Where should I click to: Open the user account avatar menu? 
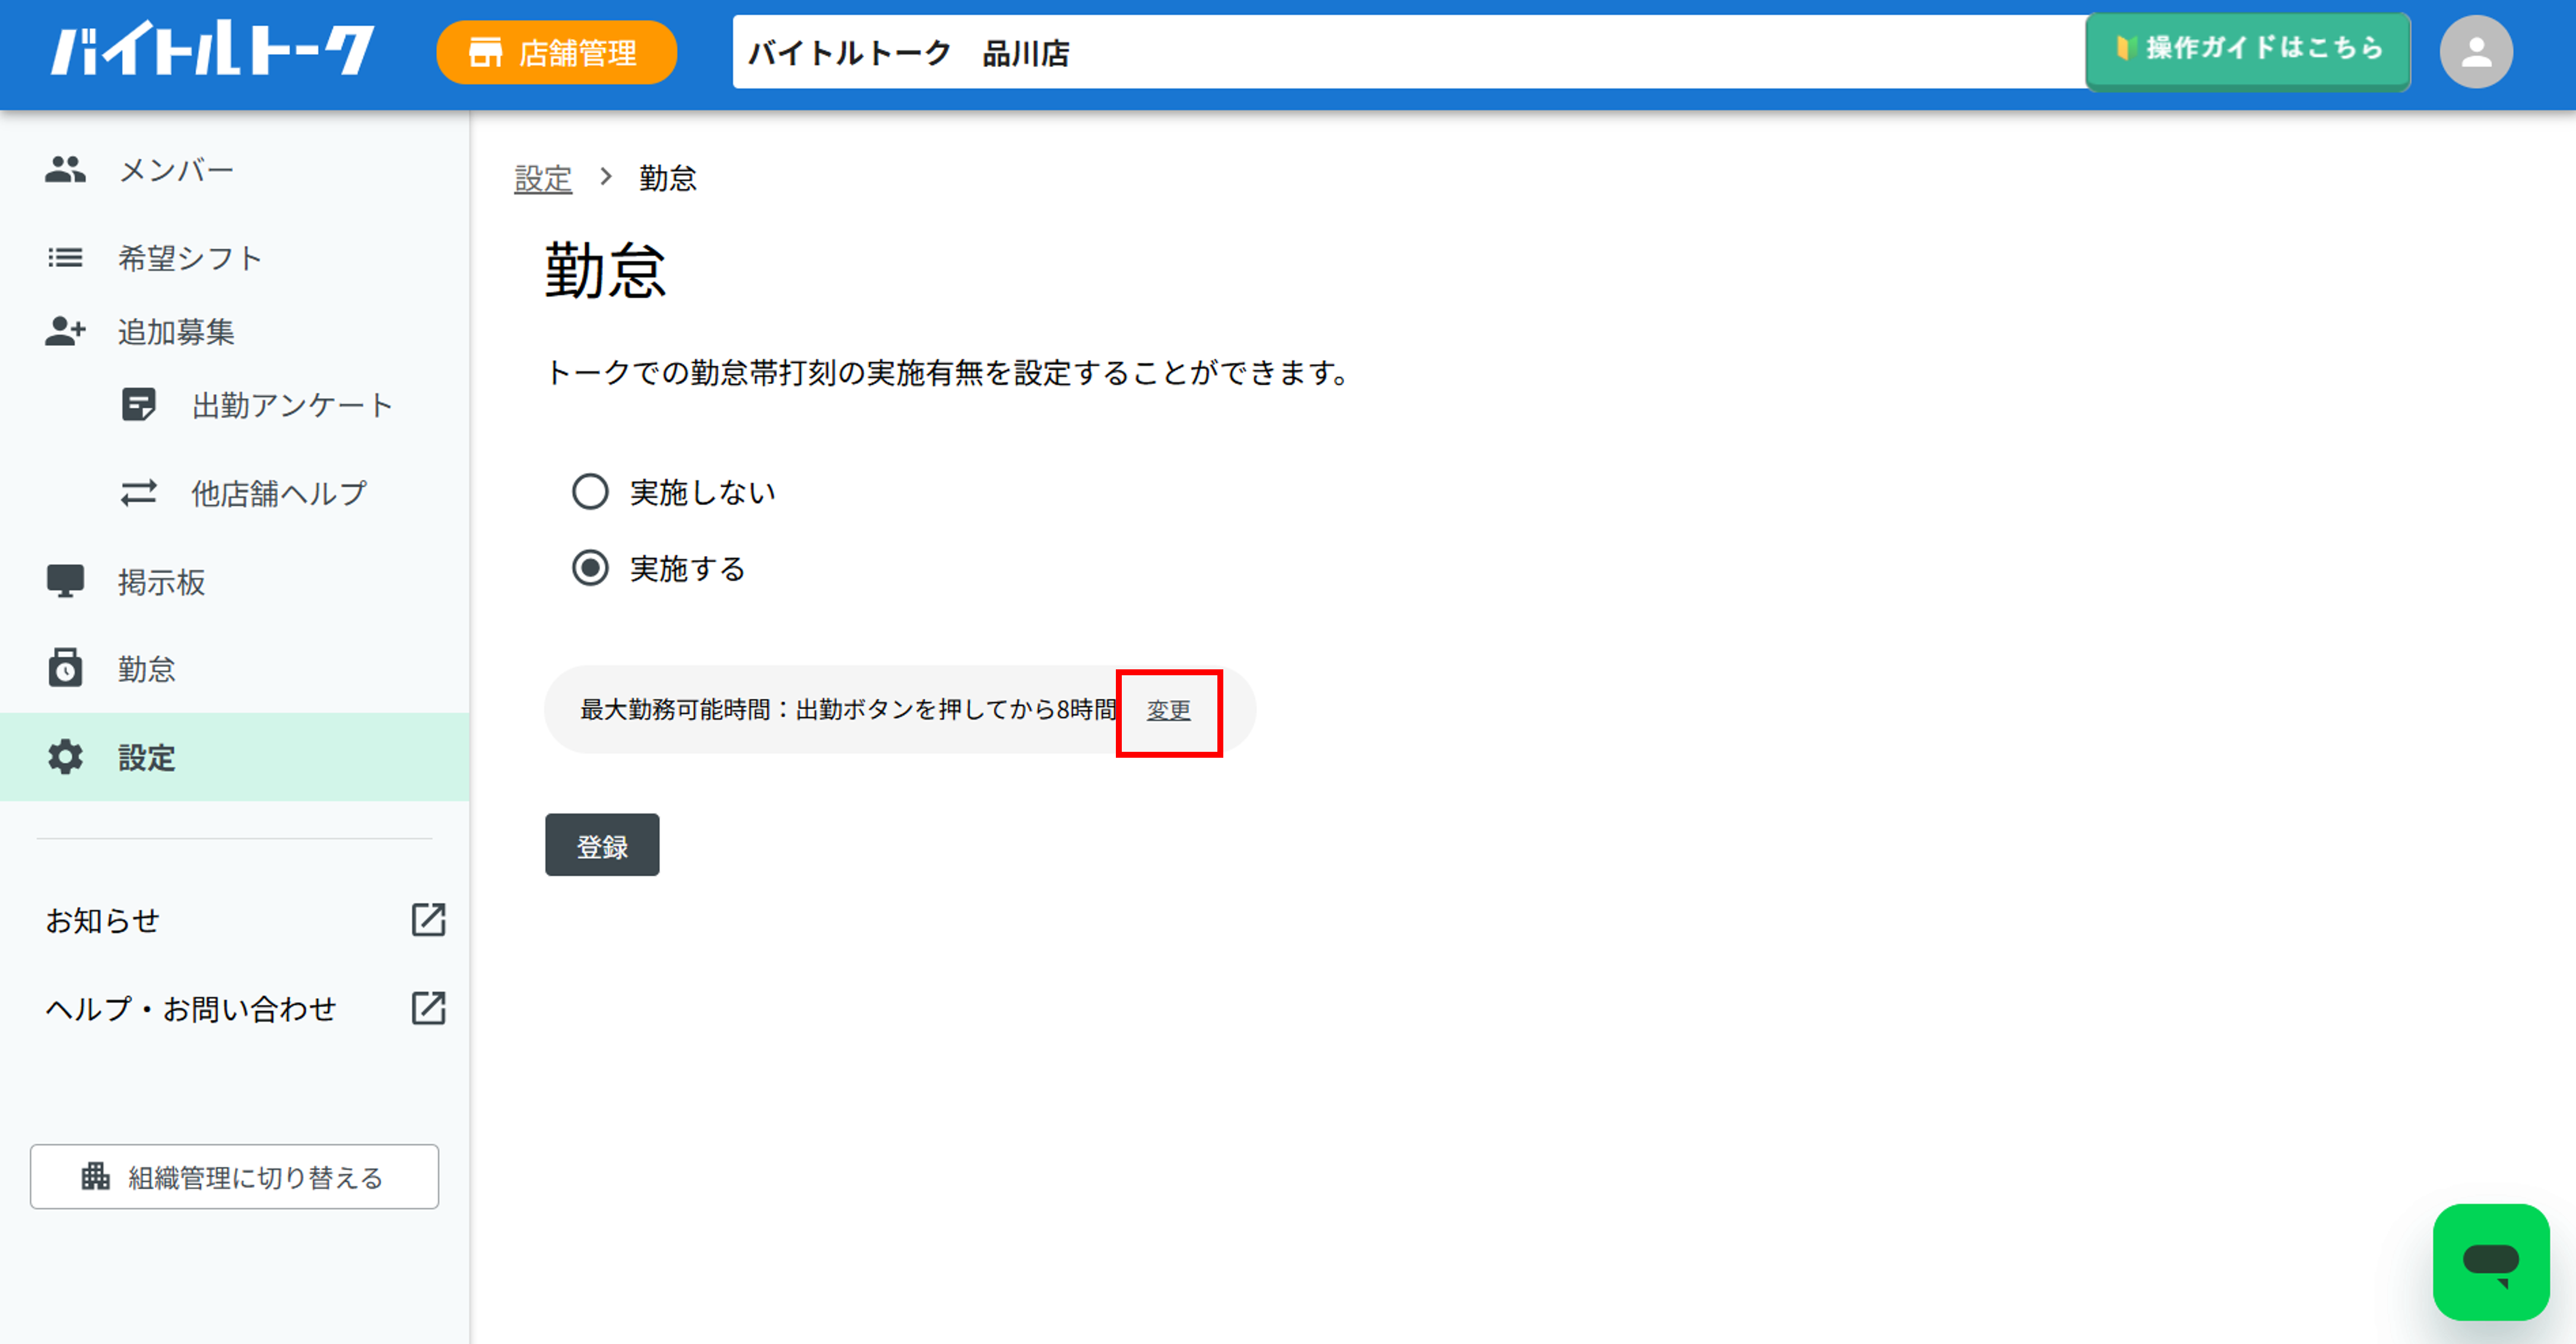point(2476,52)
